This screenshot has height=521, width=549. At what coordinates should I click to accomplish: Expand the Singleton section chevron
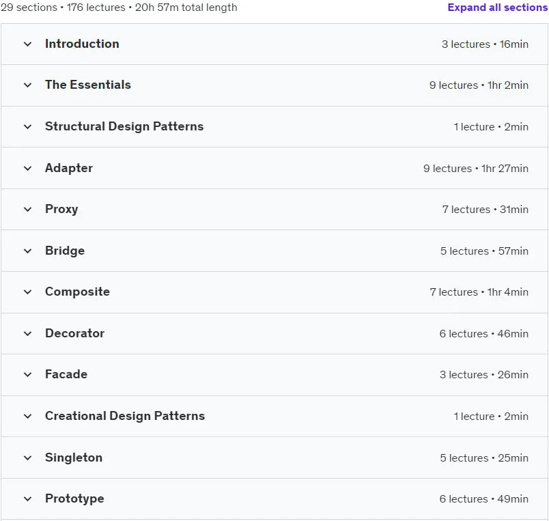[28, 458]
